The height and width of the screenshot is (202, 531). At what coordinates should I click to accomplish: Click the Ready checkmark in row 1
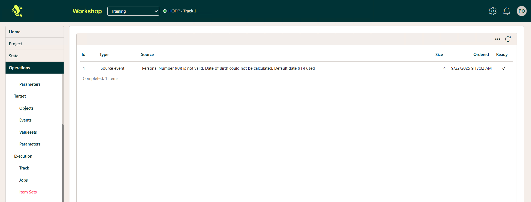point(504,68)
